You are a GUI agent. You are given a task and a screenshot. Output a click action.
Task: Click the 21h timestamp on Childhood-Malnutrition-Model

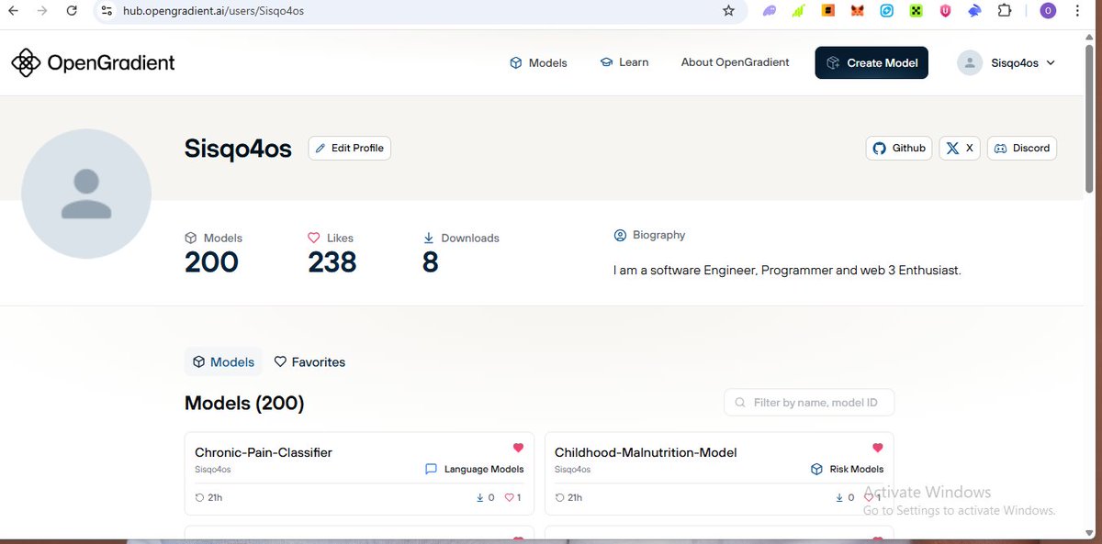[x=569, y=497]
